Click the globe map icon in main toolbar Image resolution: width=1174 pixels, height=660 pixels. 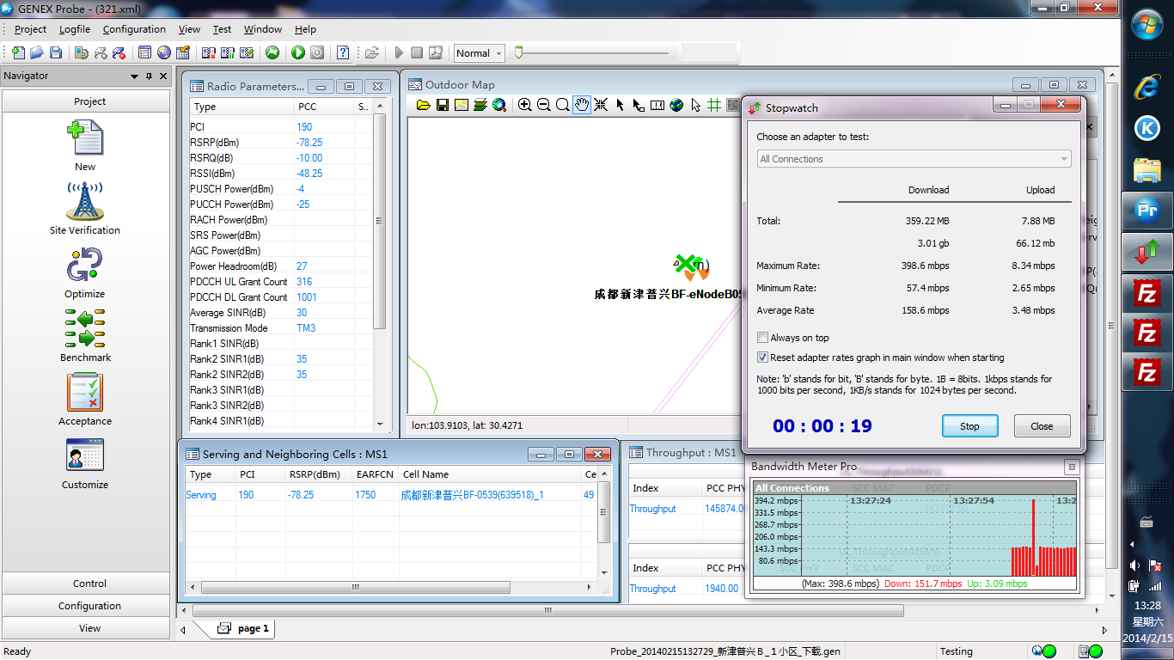pos(164,53)
